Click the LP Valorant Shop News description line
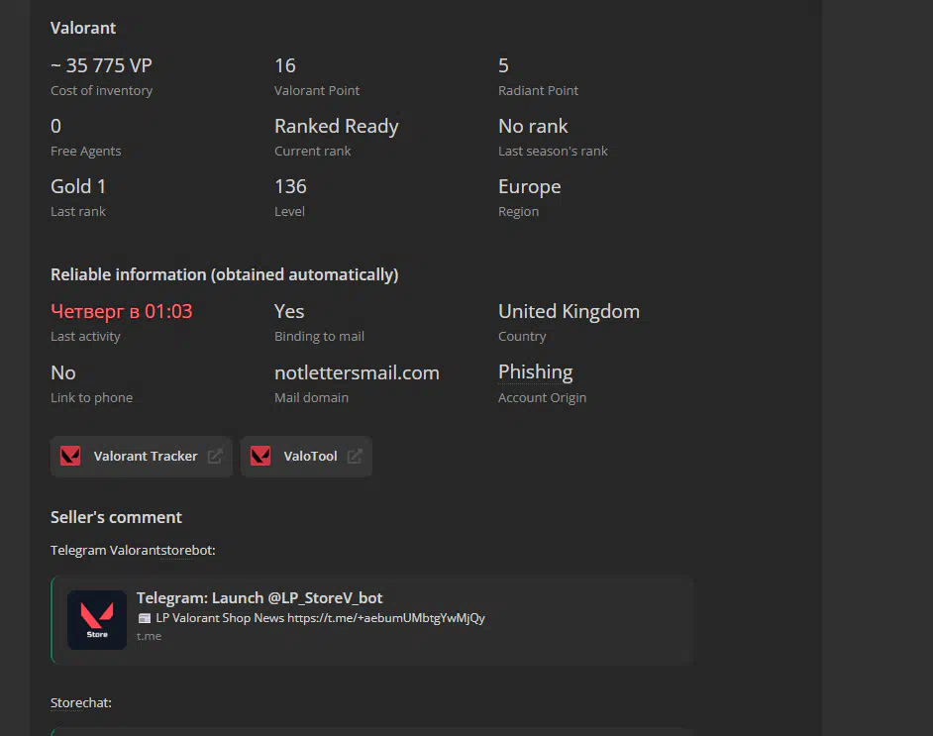This screenshot has width=933, height=736. tap(320, 618)
